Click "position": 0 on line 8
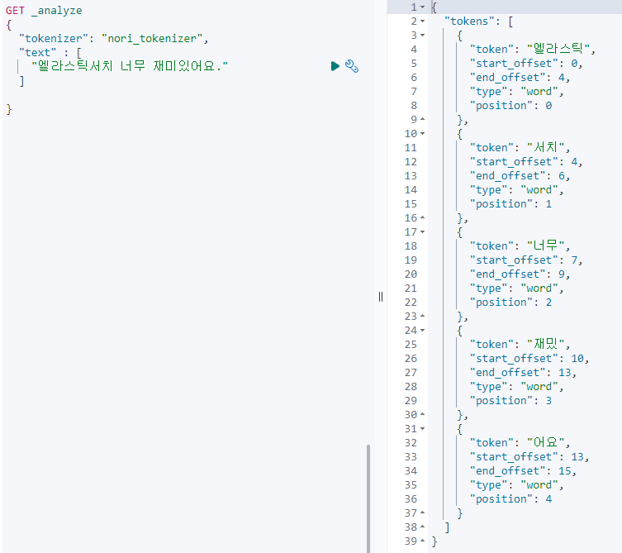This screenshot has width=622, height=553. 511,106
